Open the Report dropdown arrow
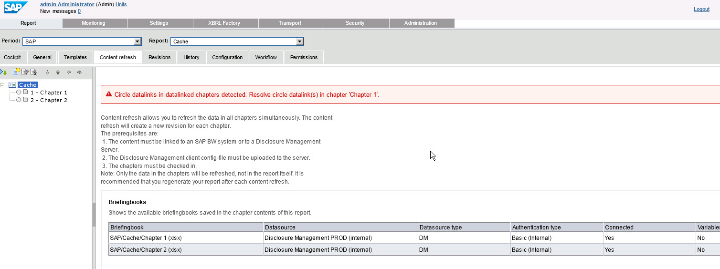The height and width of the screenshot is (269, 720). (300, 41)
